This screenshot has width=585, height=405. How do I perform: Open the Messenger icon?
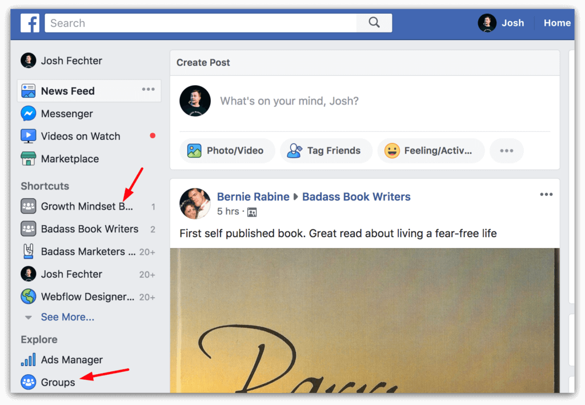[x=29, y=114]
